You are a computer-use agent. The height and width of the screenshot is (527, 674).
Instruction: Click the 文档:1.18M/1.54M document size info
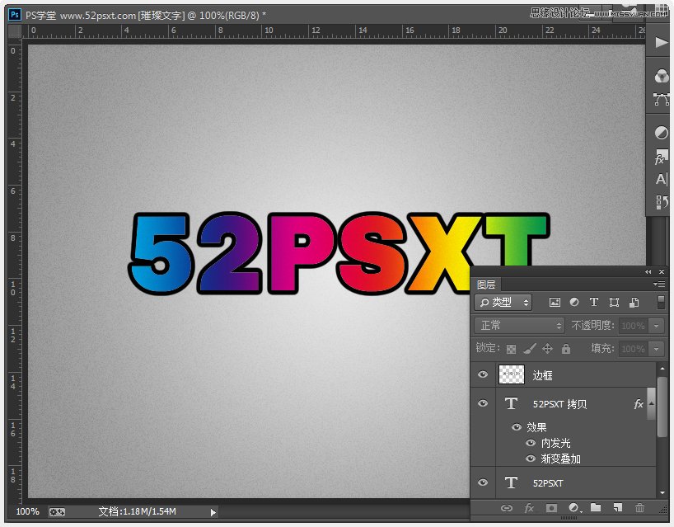click(137, 511)
